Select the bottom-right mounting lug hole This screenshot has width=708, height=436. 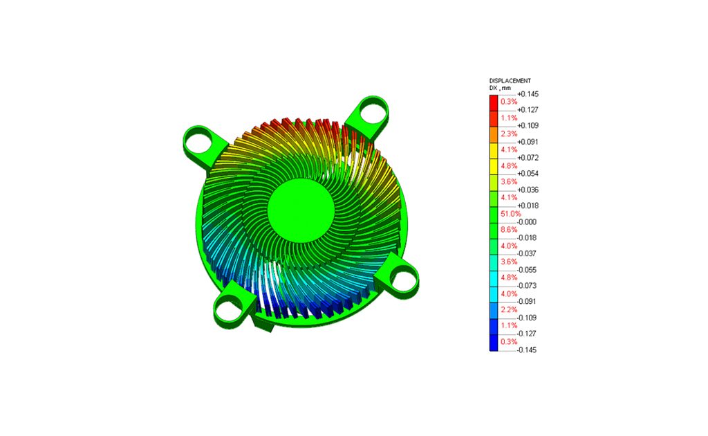pyautogui.click(x=402, y=279)
